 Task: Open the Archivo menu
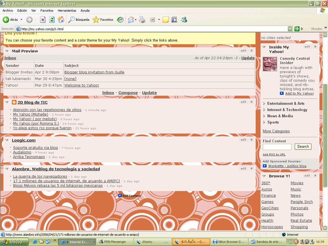8,11
